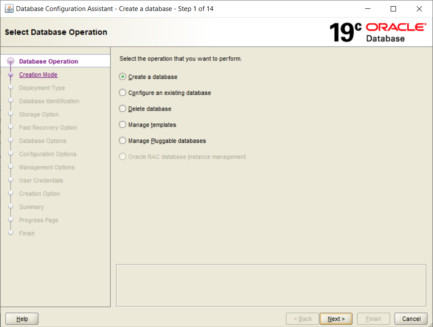Click the Creation Mode step bullet icon
The width and height of the screenshot is (433, 327).
11,74
